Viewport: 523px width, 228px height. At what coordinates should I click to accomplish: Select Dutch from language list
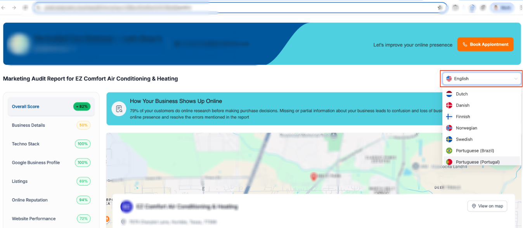coord(481,94)
